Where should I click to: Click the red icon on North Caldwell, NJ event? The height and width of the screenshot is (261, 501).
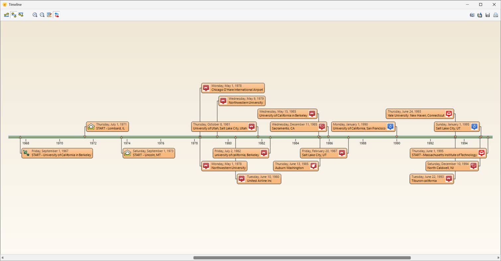point(473,166)
